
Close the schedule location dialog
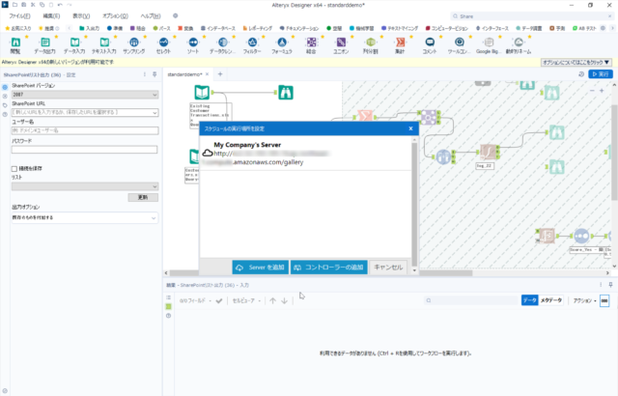click(410, 128)
